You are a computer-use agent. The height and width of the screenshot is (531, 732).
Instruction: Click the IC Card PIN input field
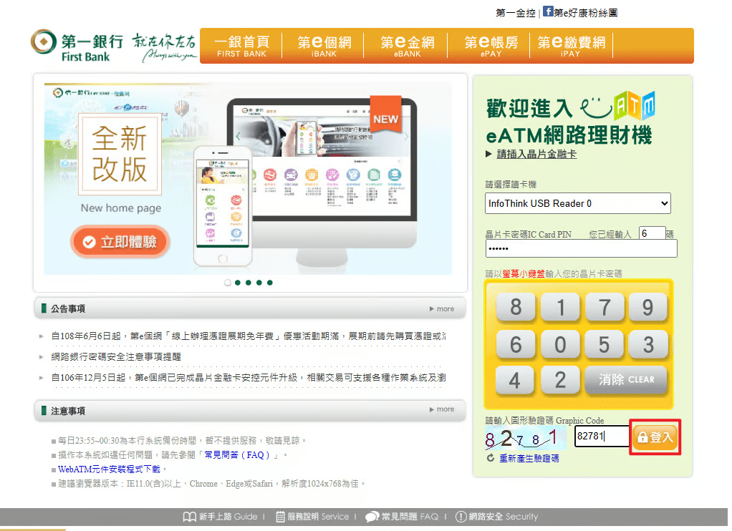[x=581, y=248]
